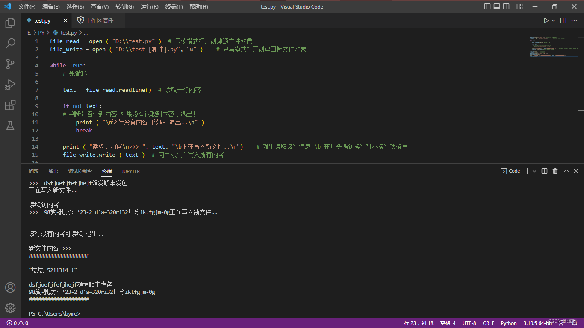Click the 'while True:' code line

click(68, 65)
